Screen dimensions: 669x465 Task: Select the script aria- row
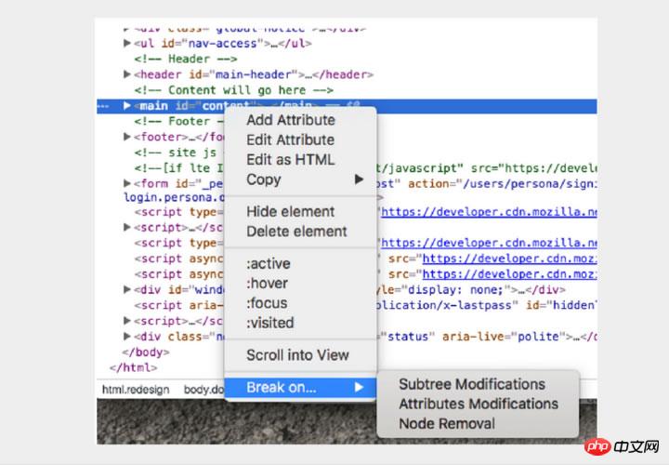coord(178,305)
